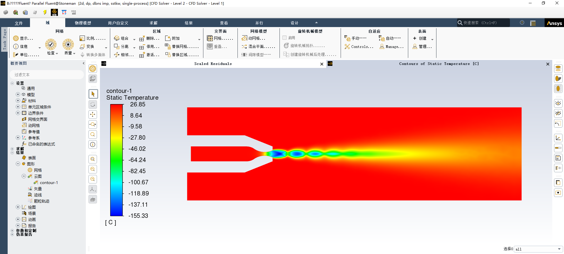
Task: Open the 检查 dropdown arrow
Action: point(57,54)
